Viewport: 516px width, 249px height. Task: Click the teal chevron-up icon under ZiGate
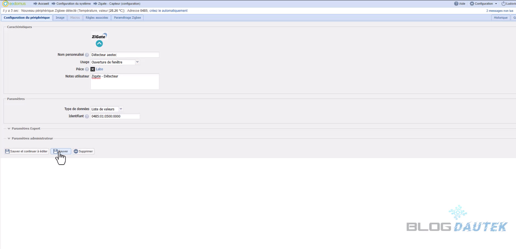tap(99, 44)
